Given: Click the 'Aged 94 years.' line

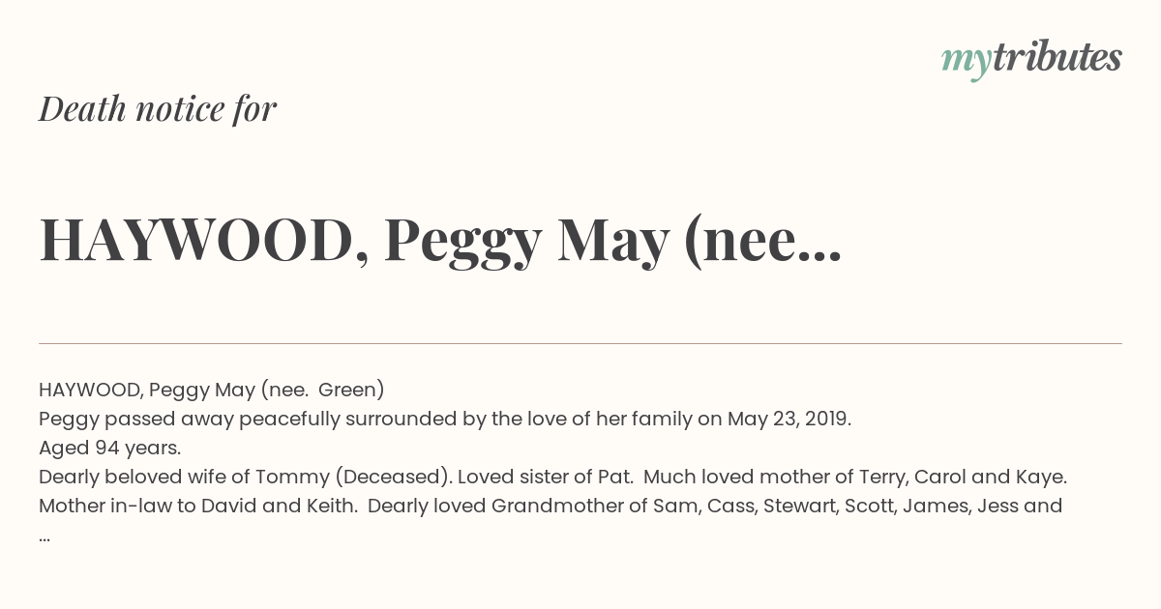Looking at the screenshot, I should tap(110, 448).
